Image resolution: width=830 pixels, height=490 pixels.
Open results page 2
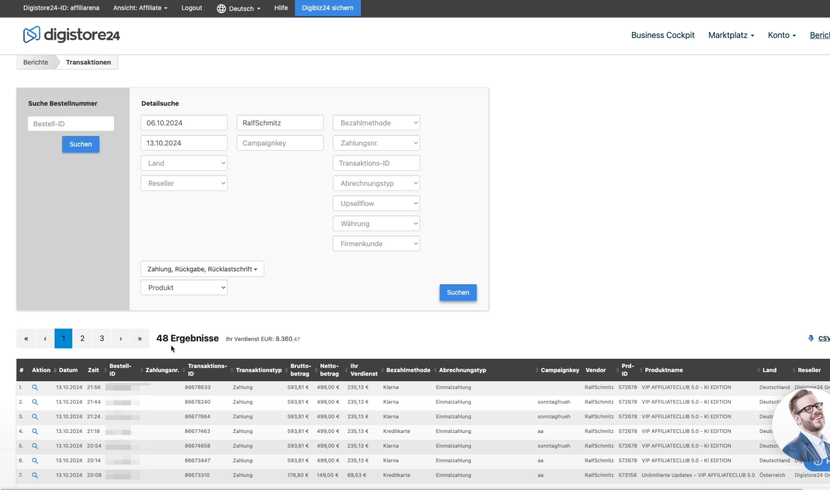82,338
